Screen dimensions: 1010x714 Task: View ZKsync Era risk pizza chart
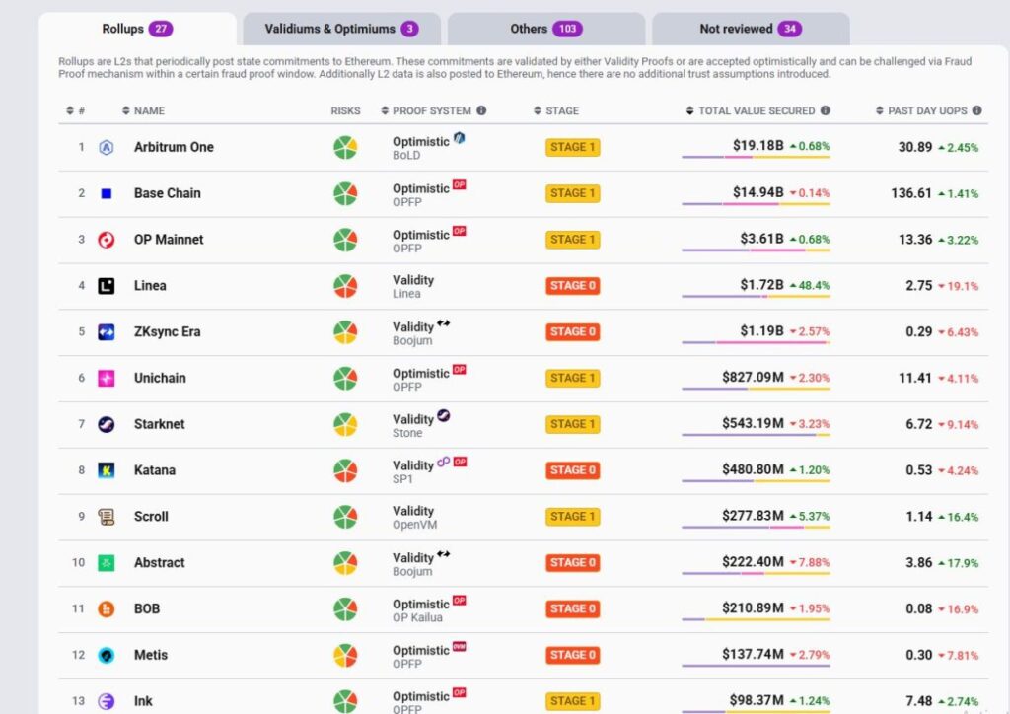[345, 332]
